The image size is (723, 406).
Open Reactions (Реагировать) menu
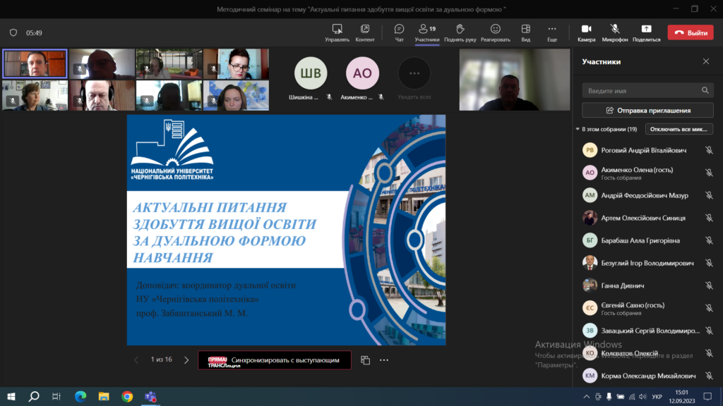(x=496, y=32)
